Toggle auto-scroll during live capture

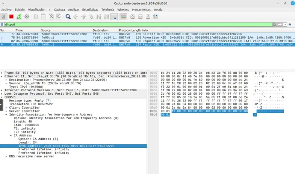tap(114, 17)
